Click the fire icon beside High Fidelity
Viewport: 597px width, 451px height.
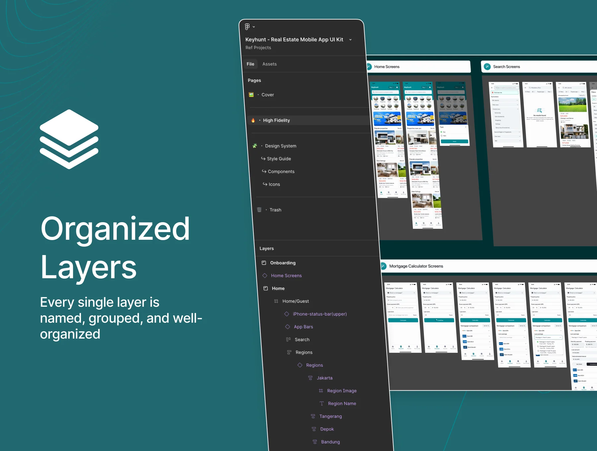253,120
